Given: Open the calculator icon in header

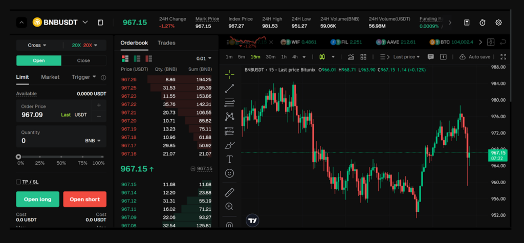Looking at the screenshot, I should pyautogui.click(x=467, y=23).
